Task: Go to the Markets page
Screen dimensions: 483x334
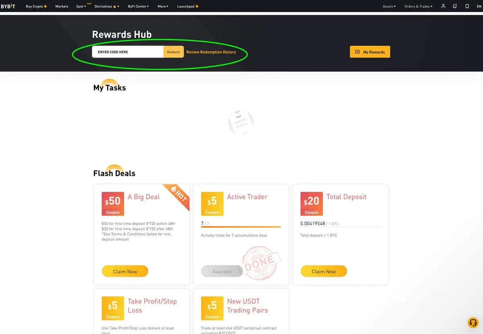Action: (62, 6)
